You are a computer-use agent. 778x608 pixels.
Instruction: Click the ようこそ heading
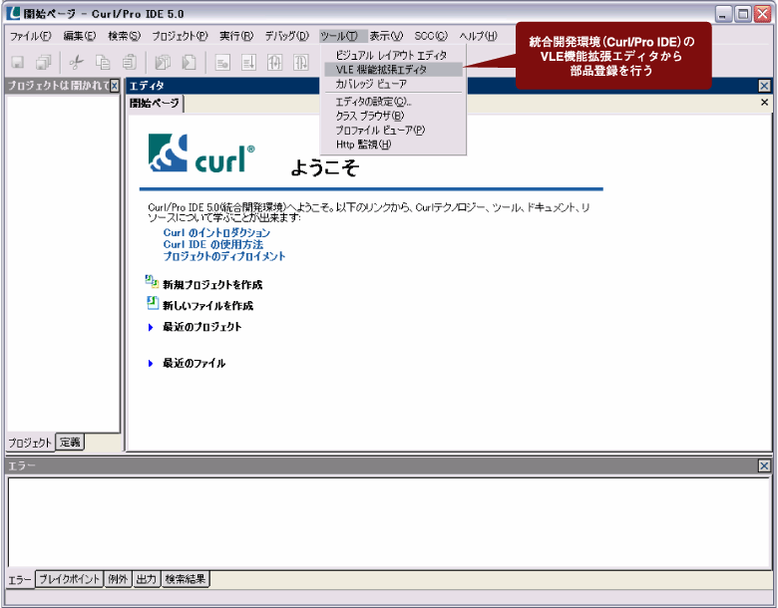(x=325, y=167)
